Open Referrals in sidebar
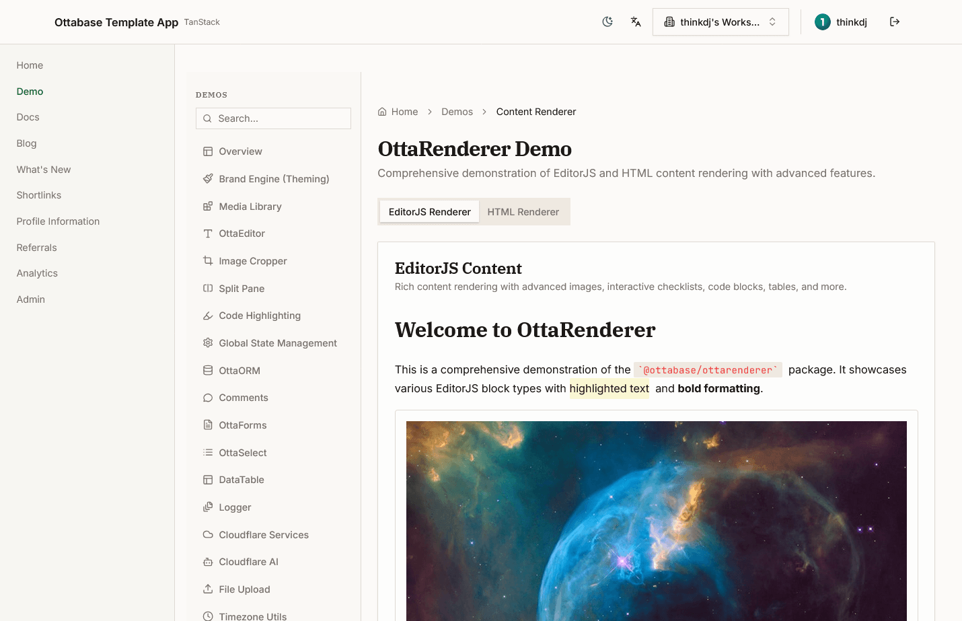962x621 pixels. point(37,248)
